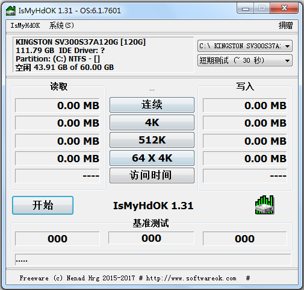This screenshot has height=290, width=304.
Task: Click the 基准测试 benchmark group heading
Action: (150, 223)
